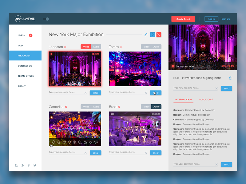Viewport: 246px width, 184px height.
Task: Expand the LIVE sidebar menu
Action: click(x=22, y=35)
